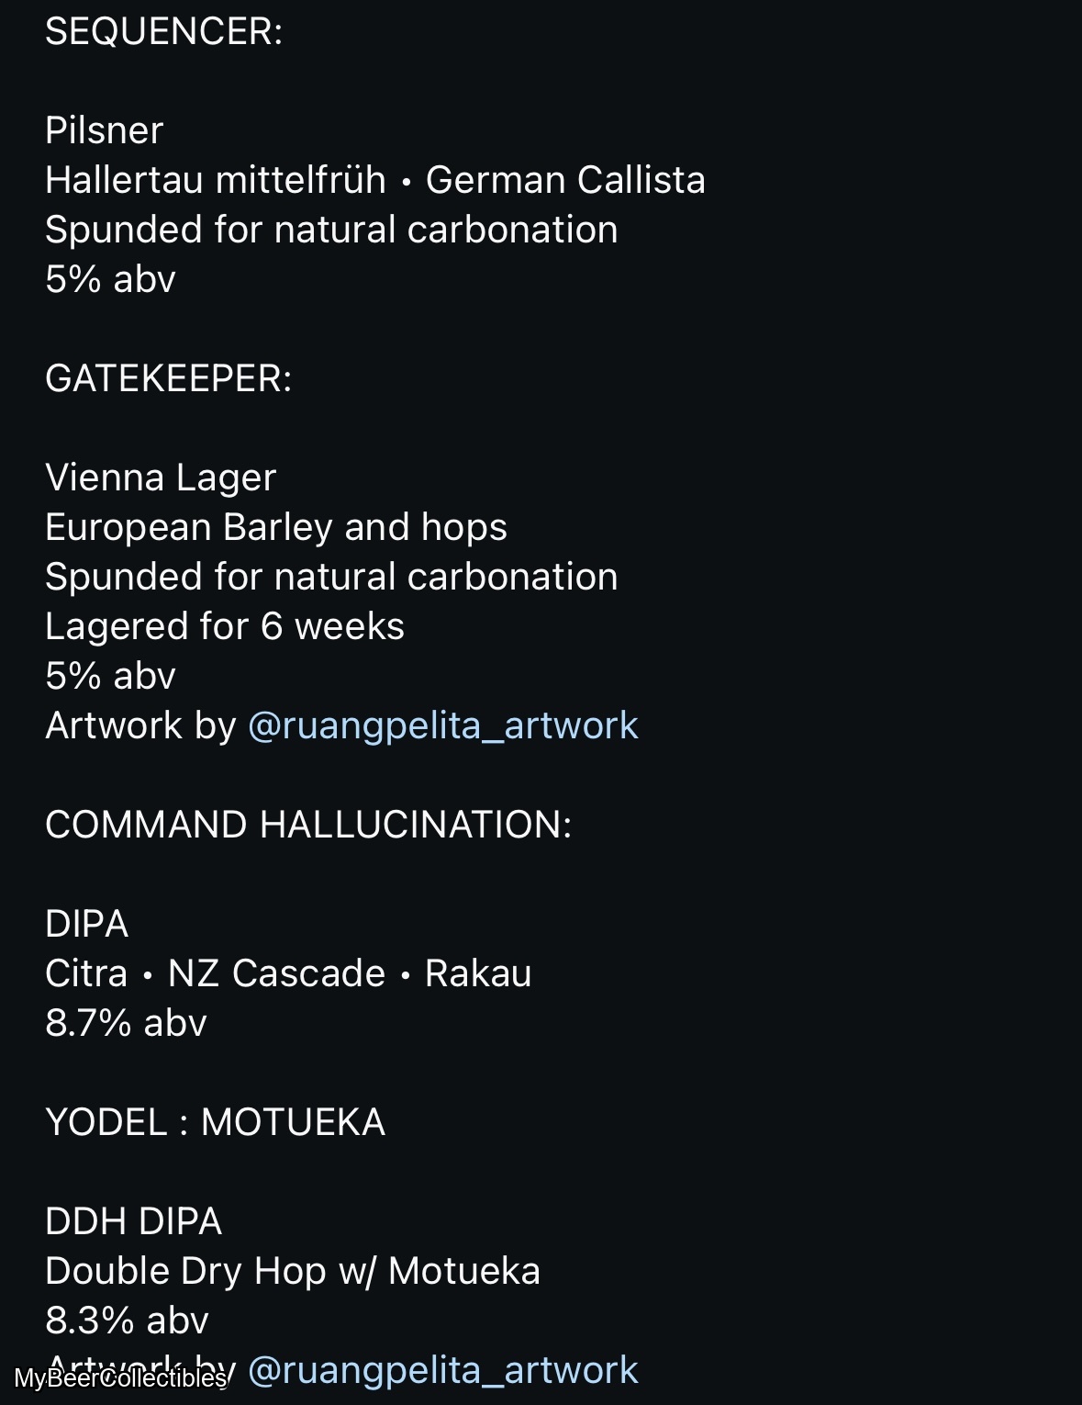
Task: Click the YODEL : MOTUEKA heading
Action: [x=216, y=1123]
